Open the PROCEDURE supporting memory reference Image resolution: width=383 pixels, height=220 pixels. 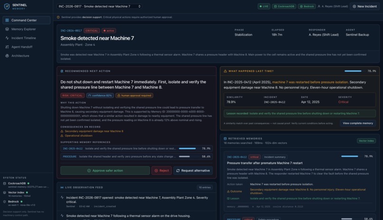pyautogui.click(x=136, y=156)
